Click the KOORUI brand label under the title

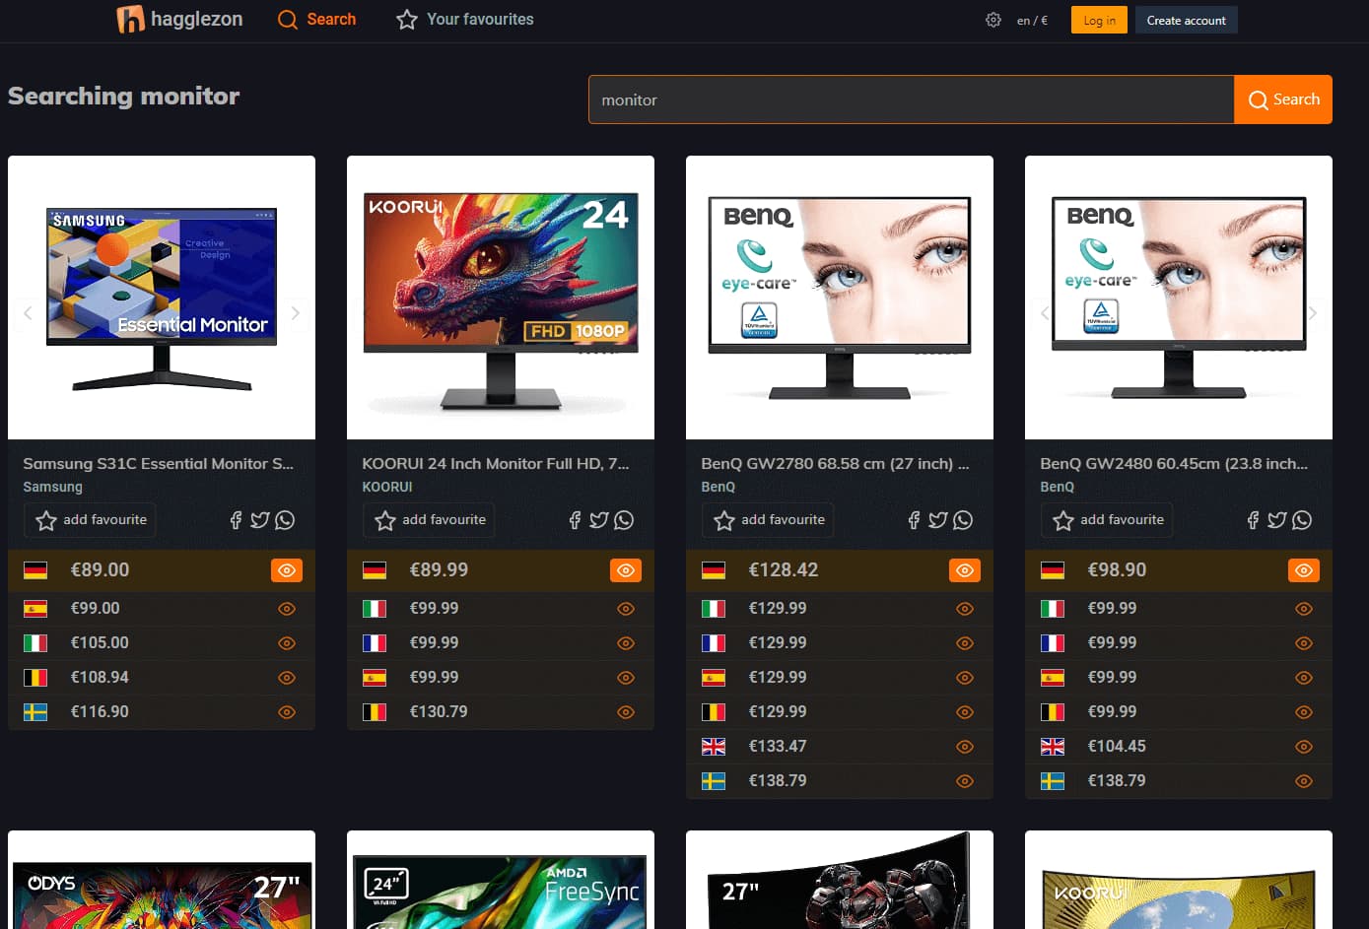(387, 487)
